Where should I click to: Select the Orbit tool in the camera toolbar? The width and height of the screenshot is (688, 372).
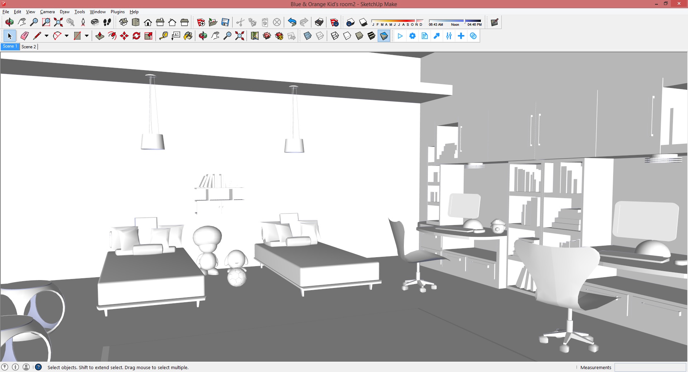[9, 23]
